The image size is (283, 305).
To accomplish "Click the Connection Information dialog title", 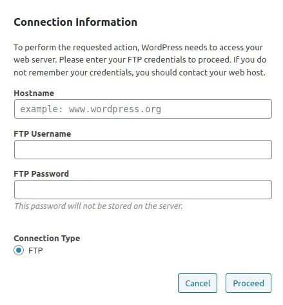I will click(75, 22).
